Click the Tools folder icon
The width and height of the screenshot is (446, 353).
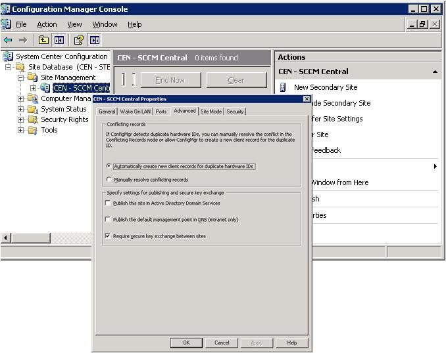coord(33,130)
